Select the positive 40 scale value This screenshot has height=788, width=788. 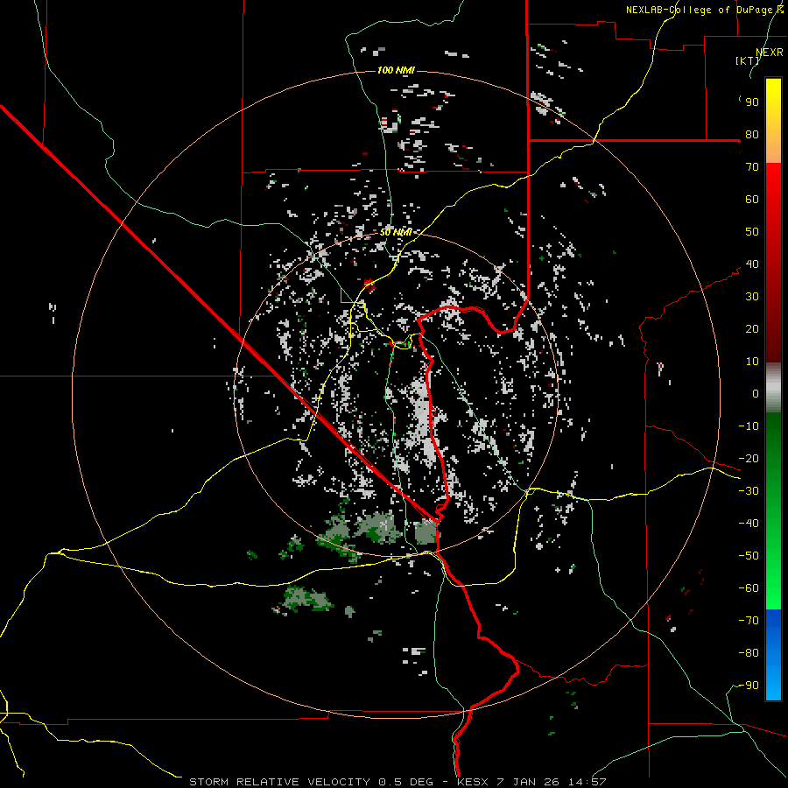(752, 264)
